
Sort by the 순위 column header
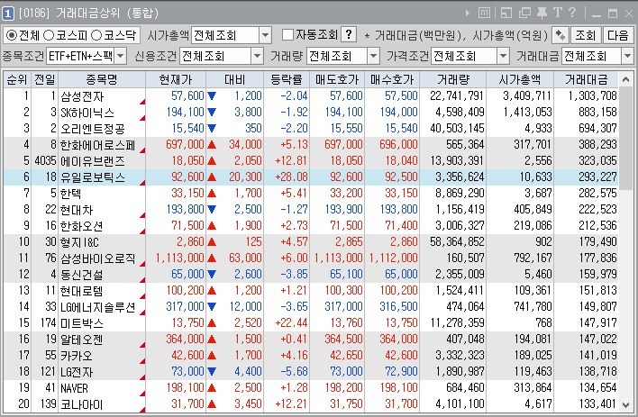tap(17, 80)
